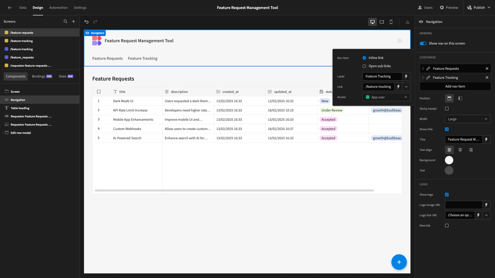Switch to mobile preview device icon
Image resolution: width=495 pixels, height=278 pixels.
click(x=391, y=22)
